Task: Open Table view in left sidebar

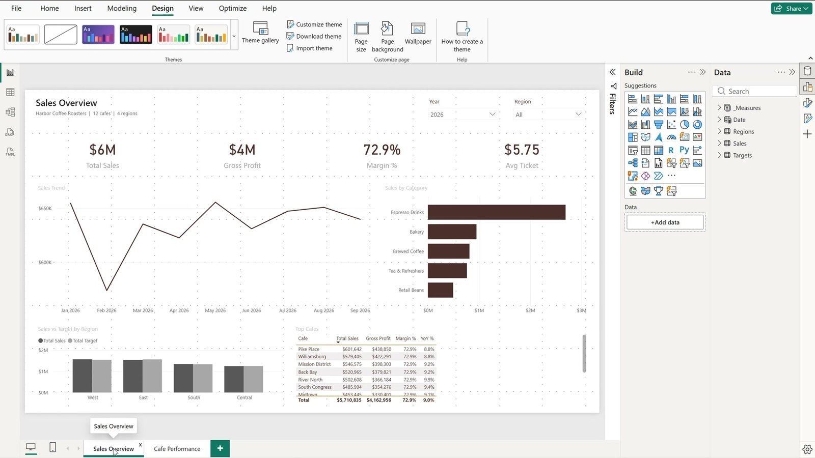Action: (10, 92)
